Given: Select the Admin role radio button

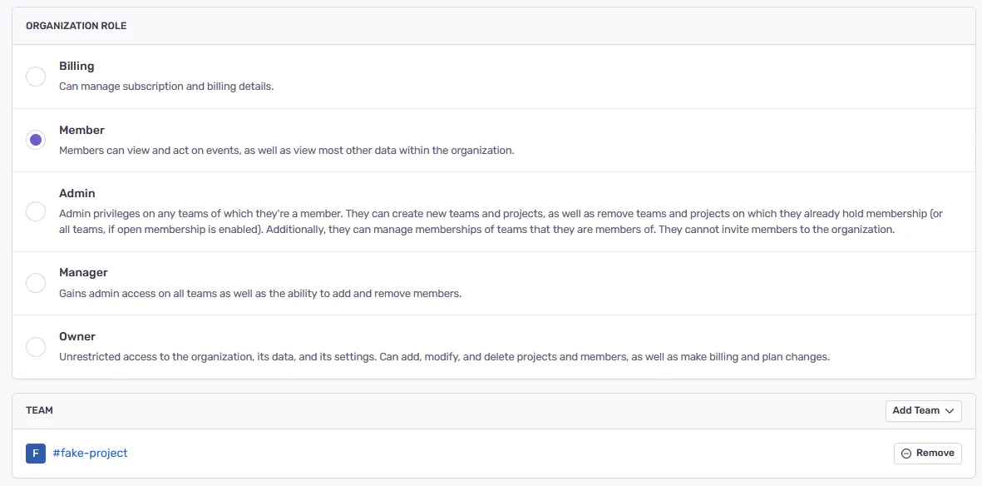Looking at the screenshot, I should [x=36, y=211].
